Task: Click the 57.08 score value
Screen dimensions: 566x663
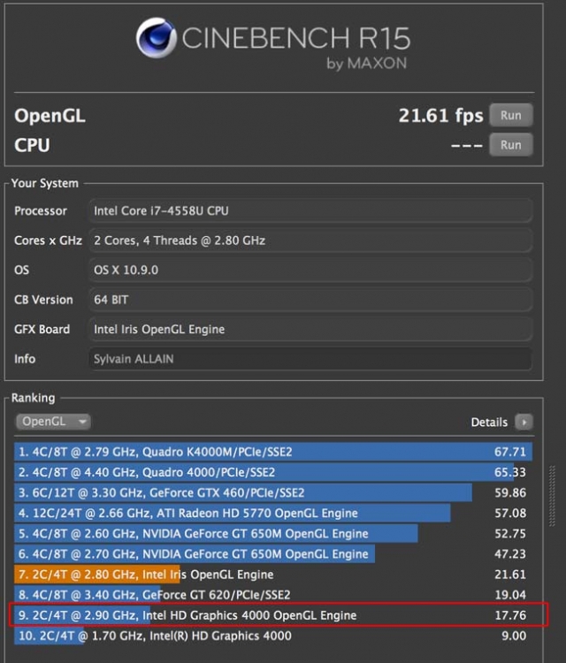Action: click(x=510, y=513)
